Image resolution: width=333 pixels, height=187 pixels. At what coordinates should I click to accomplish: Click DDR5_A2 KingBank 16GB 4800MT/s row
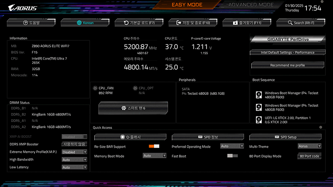click(41, 127)
